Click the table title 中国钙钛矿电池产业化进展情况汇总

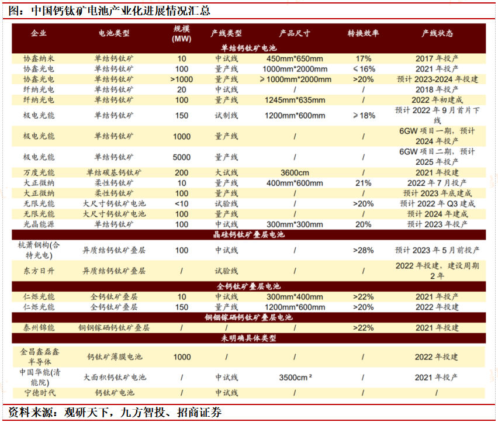click(120, 11)
